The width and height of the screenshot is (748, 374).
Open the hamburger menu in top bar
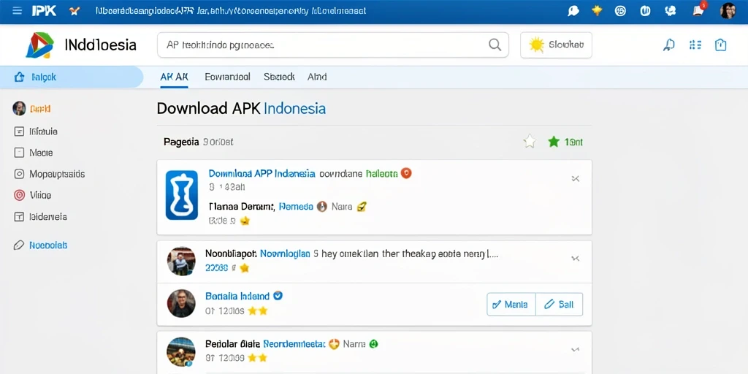coord(18,10)
